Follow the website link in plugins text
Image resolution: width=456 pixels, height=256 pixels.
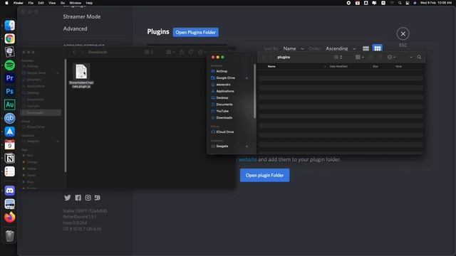[x=247, y=159]
